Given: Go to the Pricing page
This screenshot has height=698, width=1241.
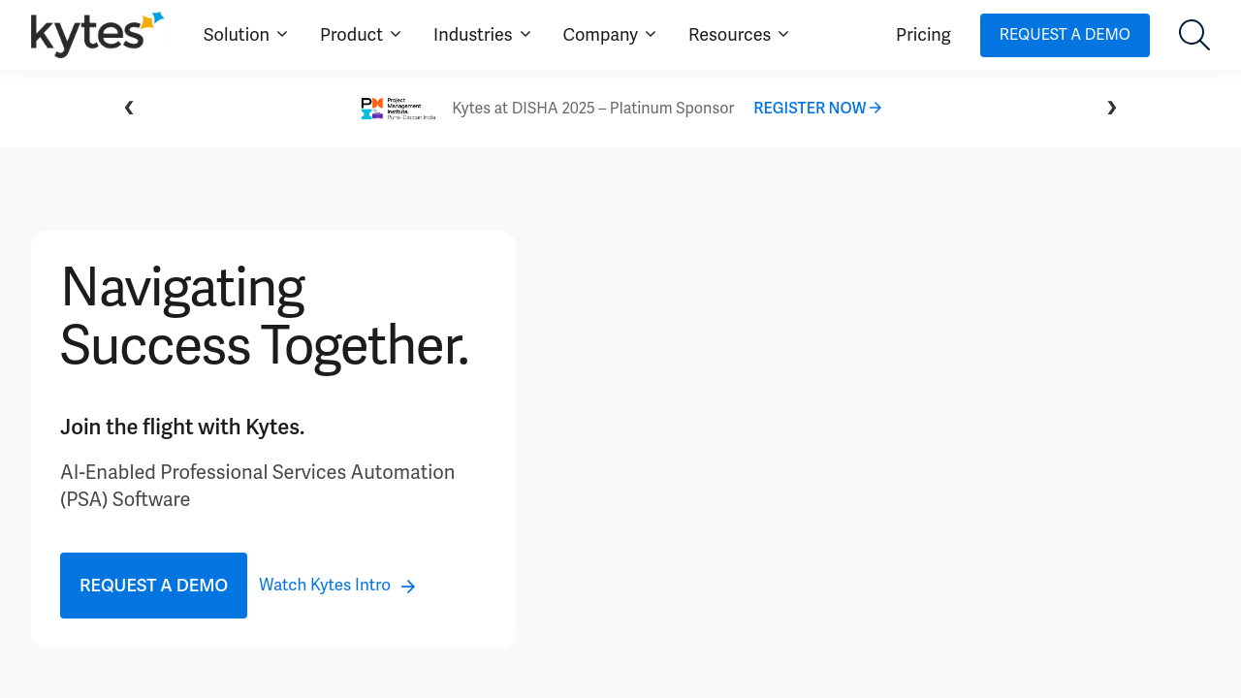Looking at the screenshot, I should pyautogui.click(x=923, y=35).
